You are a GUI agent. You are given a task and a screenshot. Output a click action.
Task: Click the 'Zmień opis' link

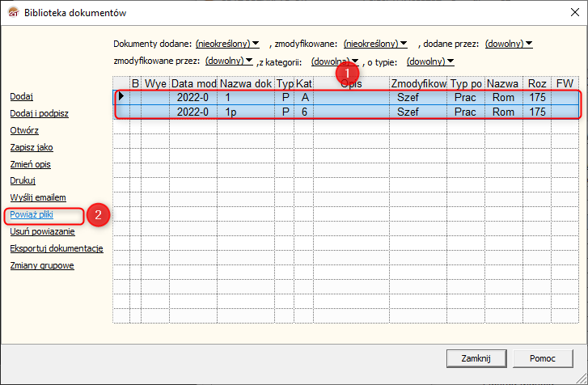pos(30,164)
